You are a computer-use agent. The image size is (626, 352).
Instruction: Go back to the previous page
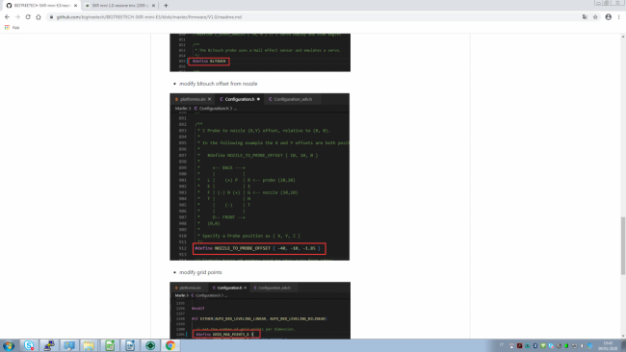pyautogui.click(x=7, y=17)
